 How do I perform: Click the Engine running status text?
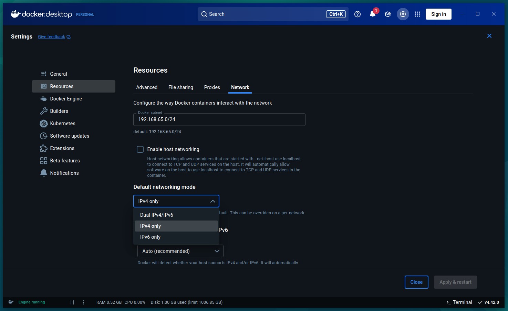click(x=32, y=302)
